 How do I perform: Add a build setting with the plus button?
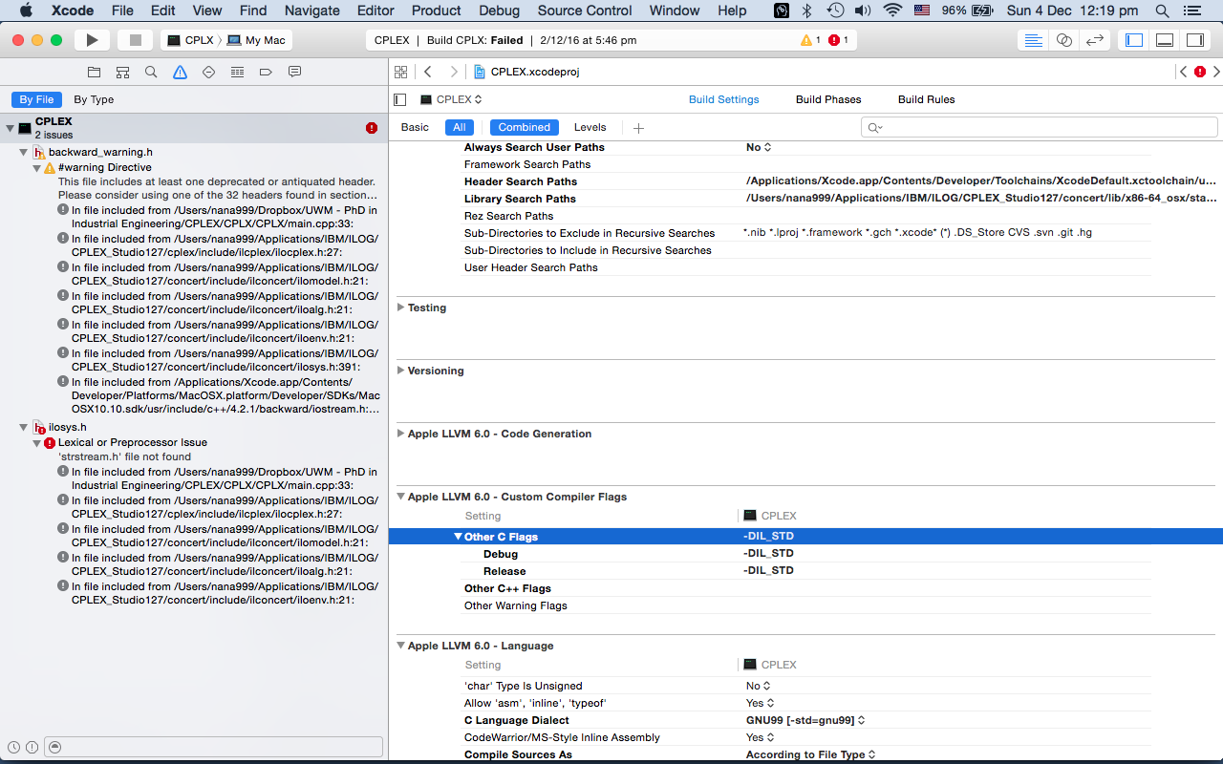click(639, 128)
